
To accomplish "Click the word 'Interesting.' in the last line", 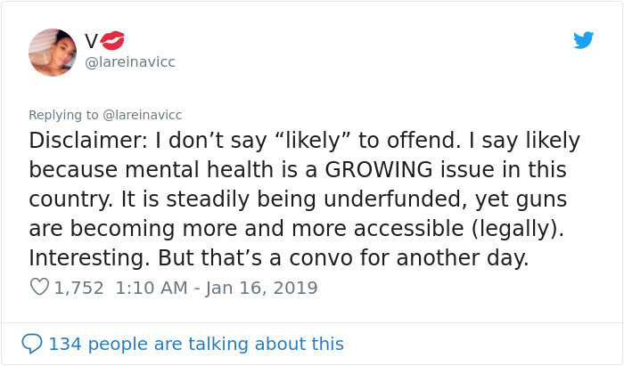I will (x=89, y=258).
